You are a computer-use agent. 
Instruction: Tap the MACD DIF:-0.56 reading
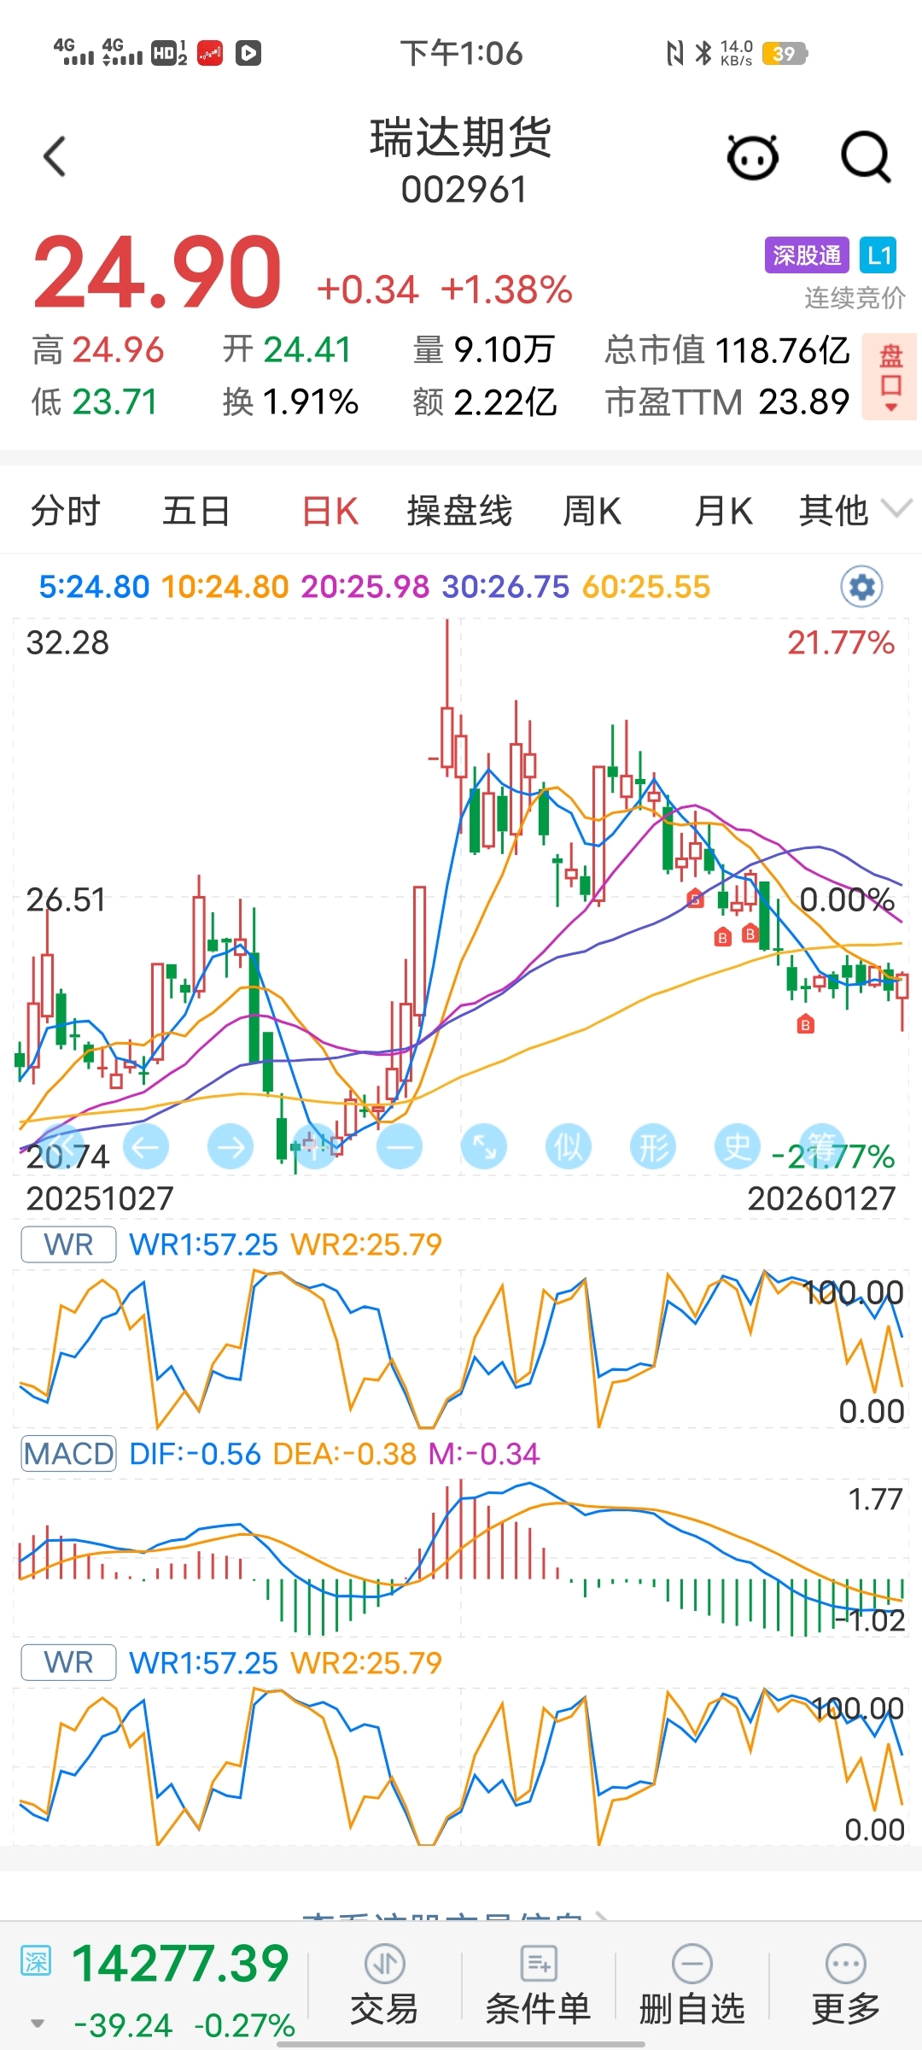pyautogui.click(x=195, y=1454)
